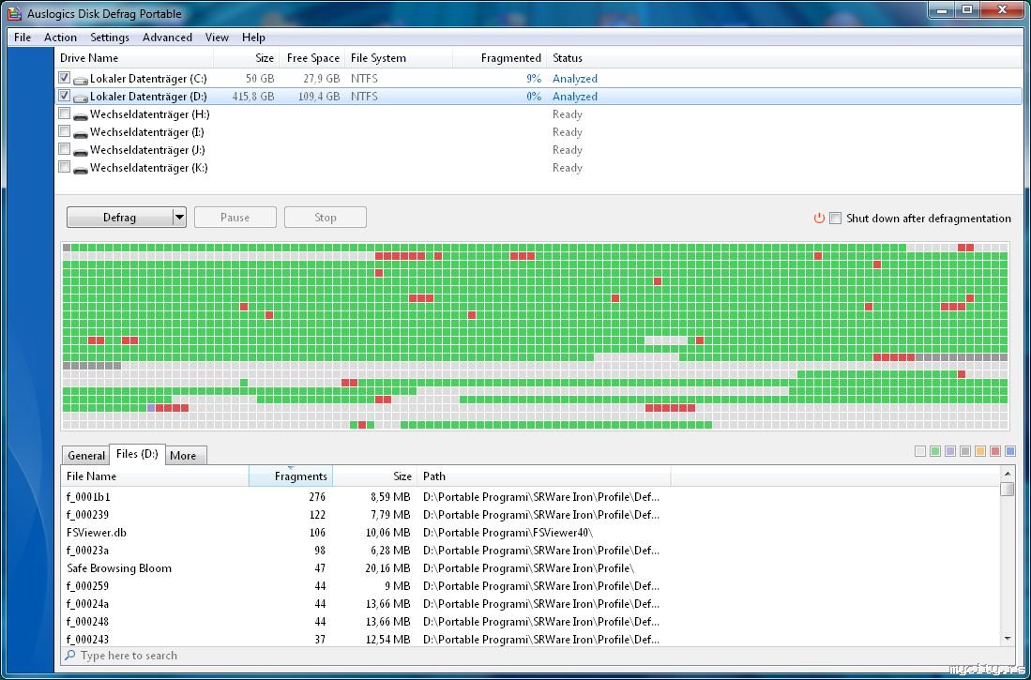
Task: Check the Wechseldatenträger (J:) checkbox
Action: point(65,148)
